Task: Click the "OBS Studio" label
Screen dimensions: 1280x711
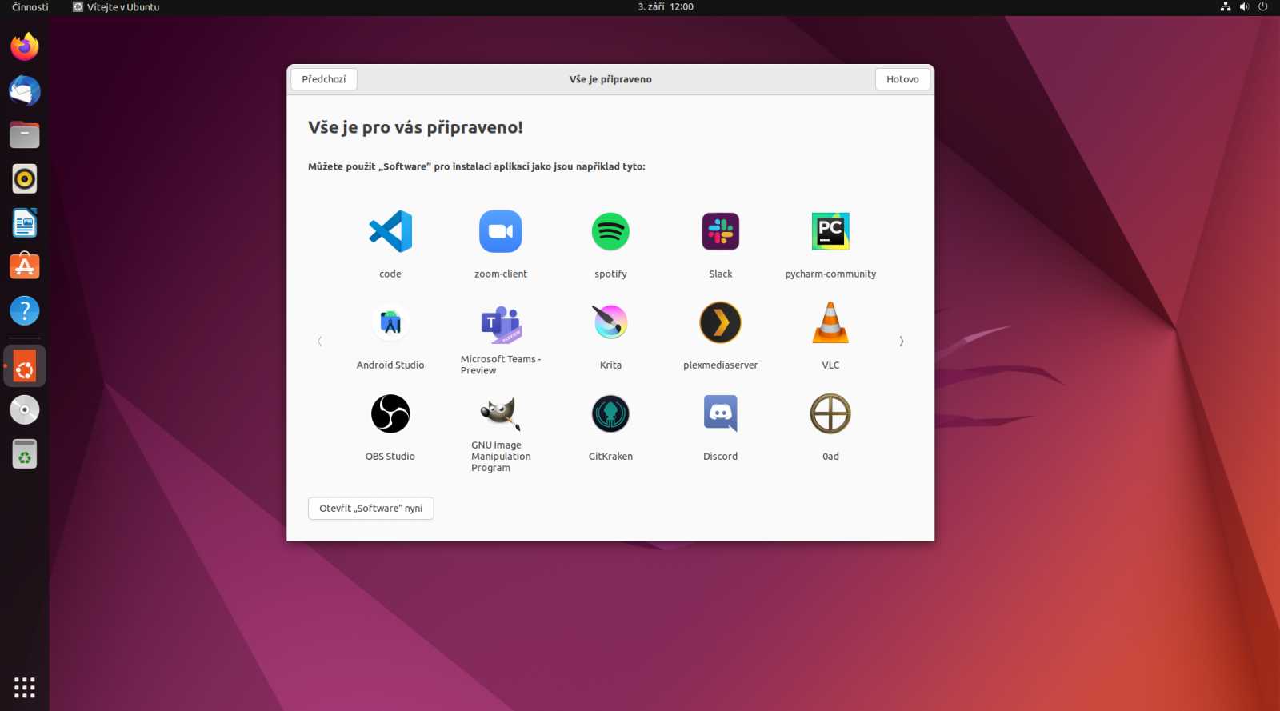Action: [390, 456]
